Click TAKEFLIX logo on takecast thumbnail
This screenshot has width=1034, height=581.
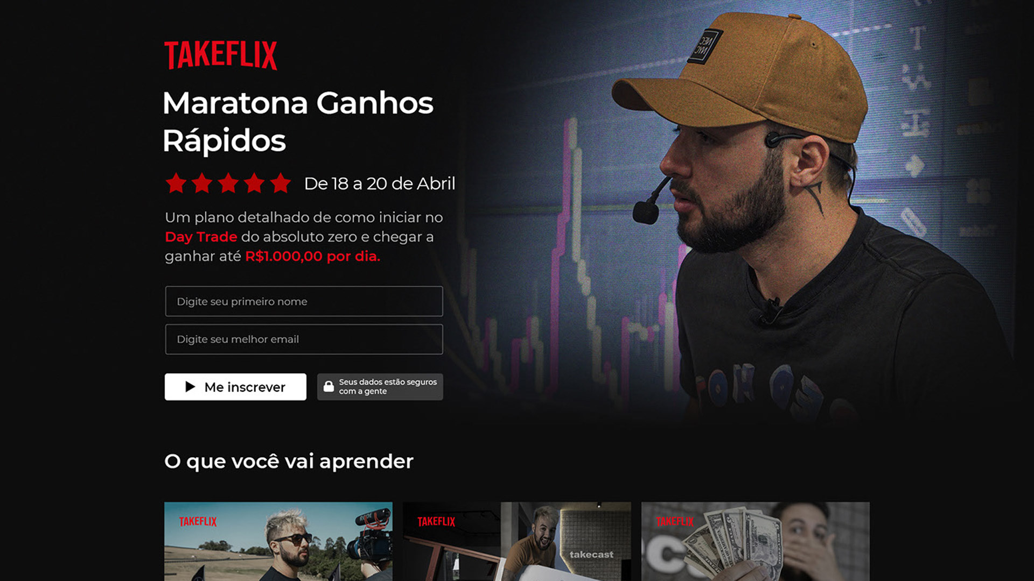click(436, 521)
